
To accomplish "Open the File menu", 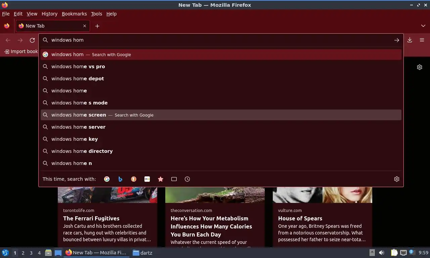I will point(6,14).
